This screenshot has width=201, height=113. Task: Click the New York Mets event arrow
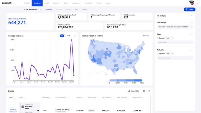pyautogui.click(x=38, y=110)
